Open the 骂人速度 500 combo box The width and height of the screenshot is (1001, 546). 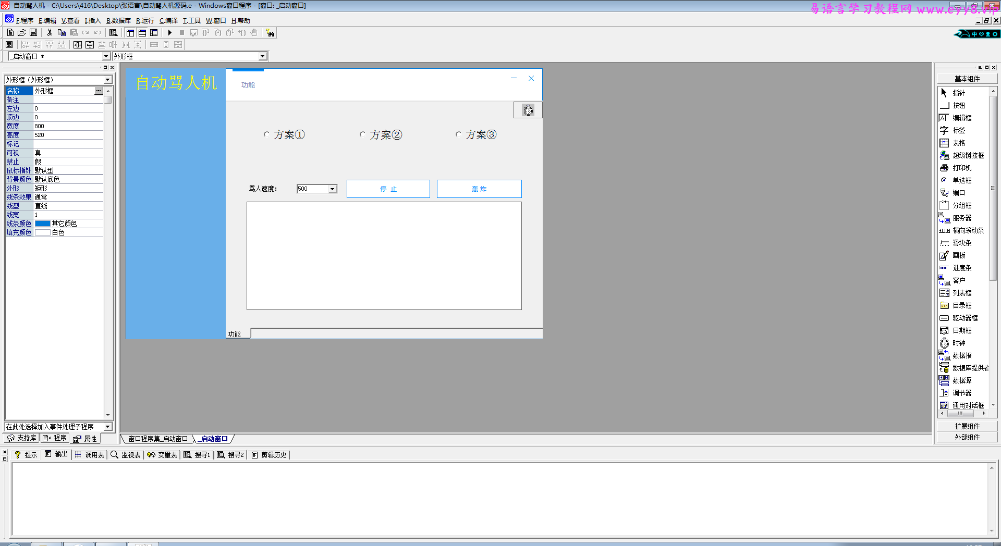coord(332,189)
